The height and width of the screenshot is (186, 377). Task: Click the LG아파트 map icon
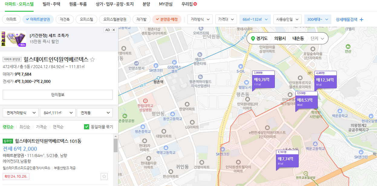tap(192, 122)
